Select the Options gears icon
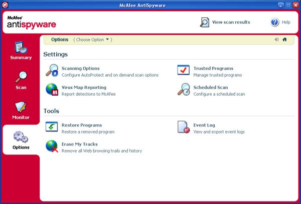 click(x=21, y=137)
